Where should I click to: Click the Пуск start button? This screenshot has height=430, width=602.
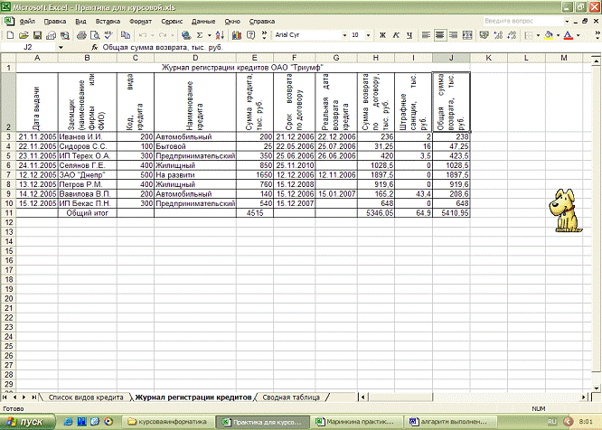coord(27,422)
